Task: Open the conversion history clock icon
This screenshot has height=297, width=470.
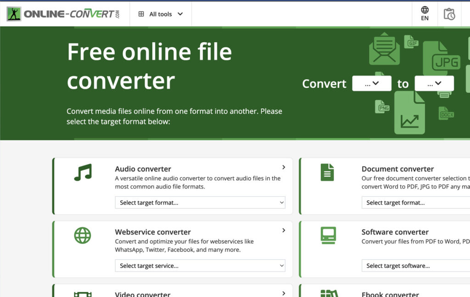Action: tap(449, 14)
